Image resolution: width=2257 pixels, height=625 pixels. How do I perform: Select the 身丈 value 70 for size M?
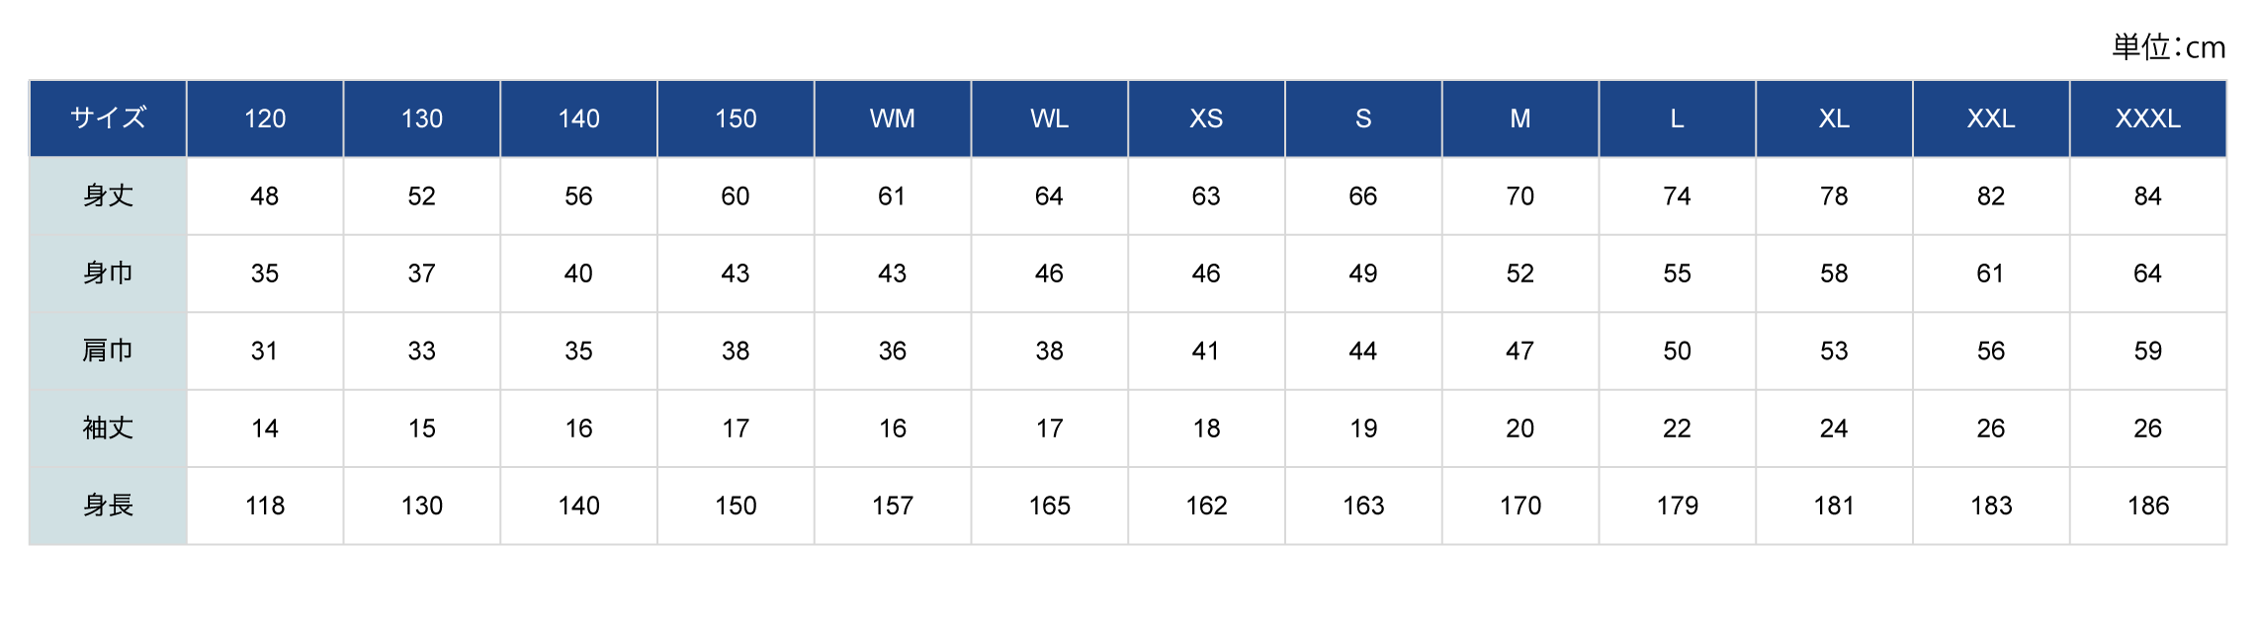click(x=1520, y=195)
